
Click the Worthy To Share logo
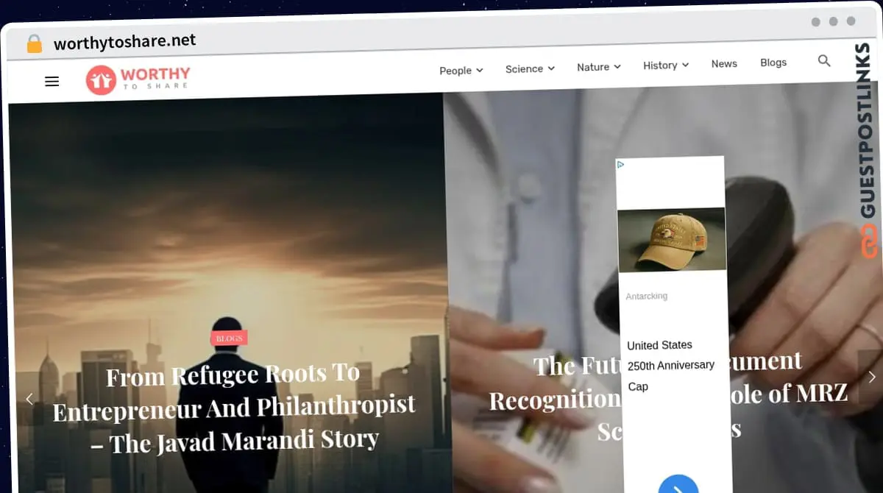pyautogui.click(x=138, y=79)
